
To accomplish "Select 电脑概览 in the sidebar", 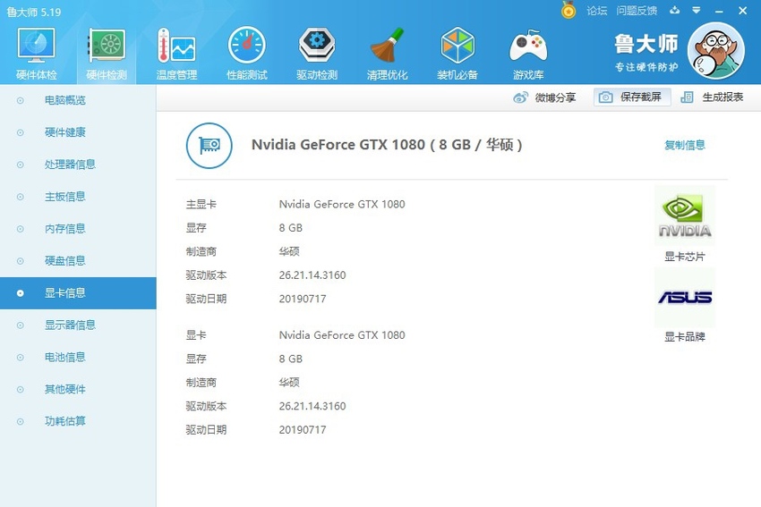I will coord(78,100).
